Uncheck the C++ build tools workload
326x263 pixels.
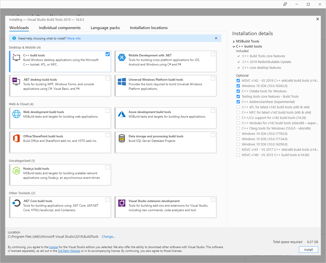pos(108,54)
